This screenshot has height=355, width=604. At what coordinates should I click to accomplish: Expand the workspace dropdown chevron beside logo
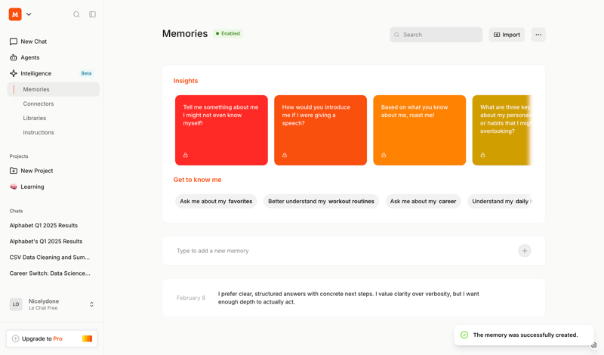[x=29, y=14]
